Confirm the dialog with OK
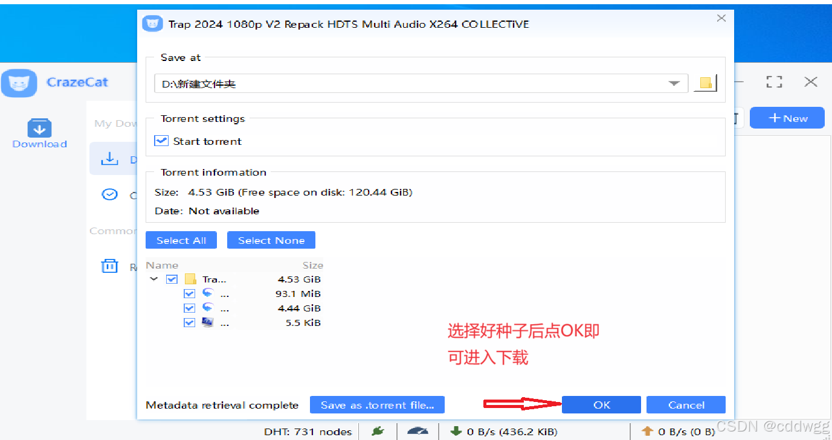 click(x=601, y=405)
